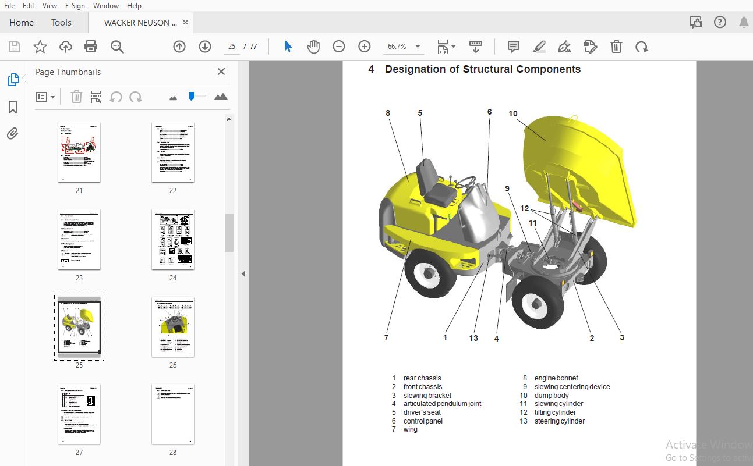Image resolution: width=753 pixels, height=466 pixels.
Task: Click the read mode keyboard icon
Action: coord(476,47)
